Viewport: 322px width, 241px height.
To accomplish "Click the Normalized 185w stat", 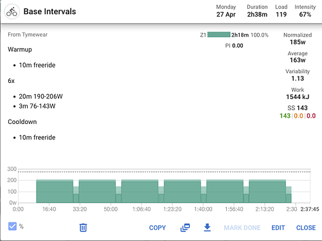I will coord(298,39).
